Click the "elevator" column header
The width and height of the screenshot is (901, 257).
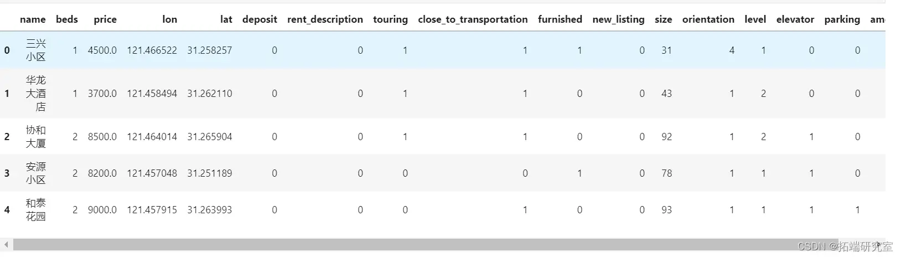[795, 19]
